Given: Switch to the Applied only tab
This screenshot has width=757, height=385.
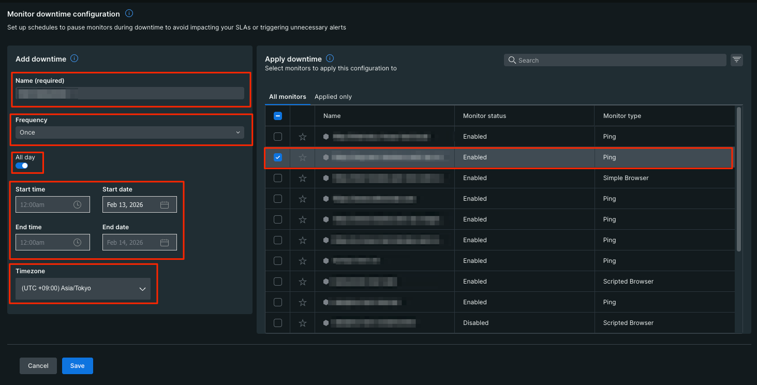Looking at the screenshot, I should [x=333, y=97].
